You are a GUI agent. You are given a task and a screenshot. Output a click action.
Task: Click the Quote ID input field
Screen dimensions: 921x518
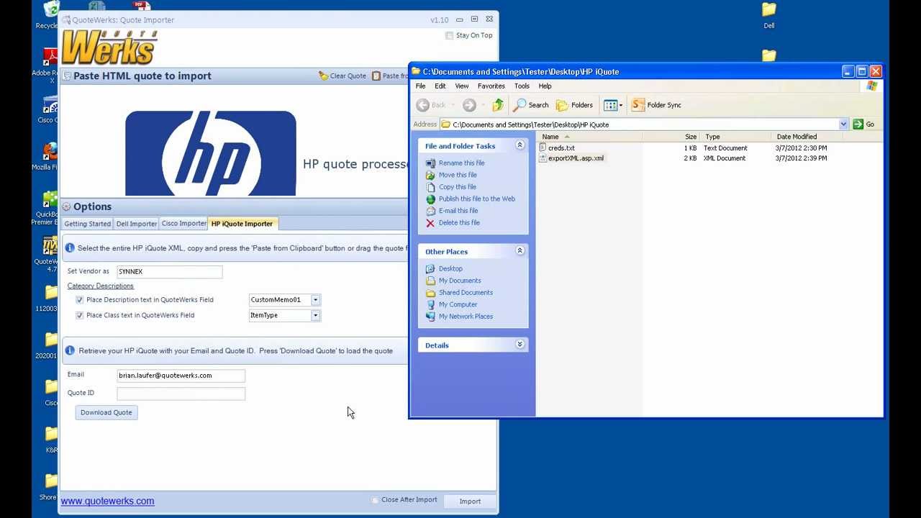tap(181, 394)
